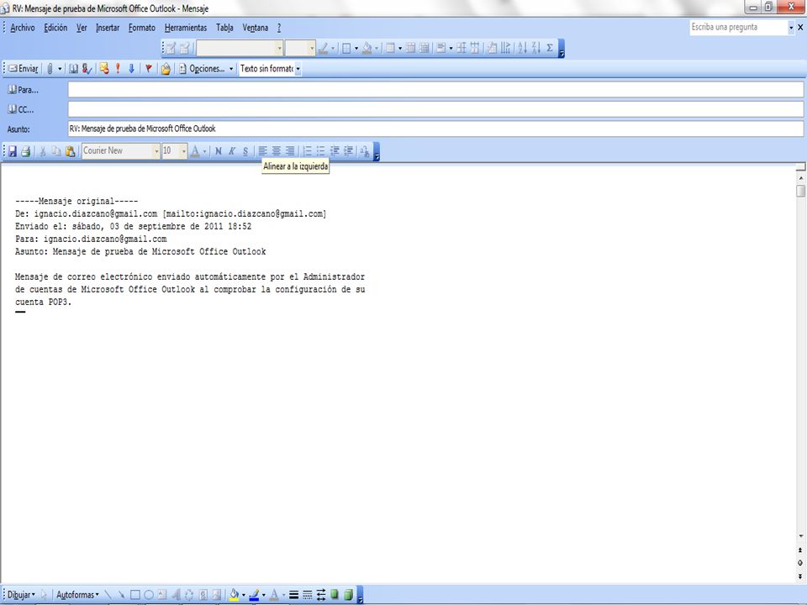
Task: Click the font color A icon
Action: pos(195,150)
